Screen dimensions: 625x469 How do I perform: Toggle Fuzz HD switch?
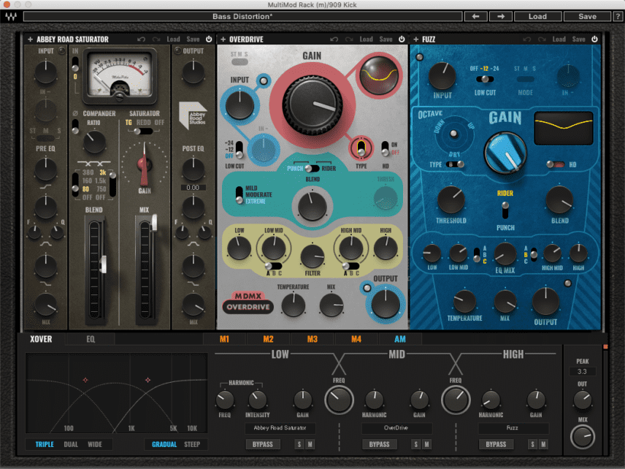pos(555,164)
